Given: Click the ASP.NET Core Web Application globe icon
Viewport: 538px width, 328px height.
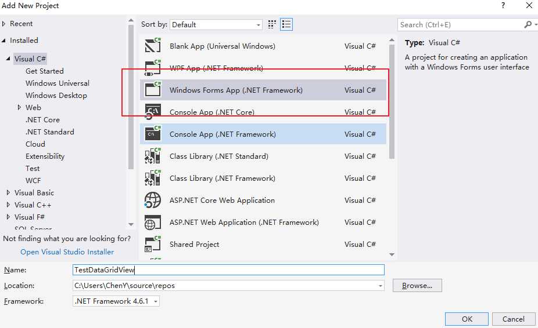Looking at the screenshot, I should (x=153, y=200).
